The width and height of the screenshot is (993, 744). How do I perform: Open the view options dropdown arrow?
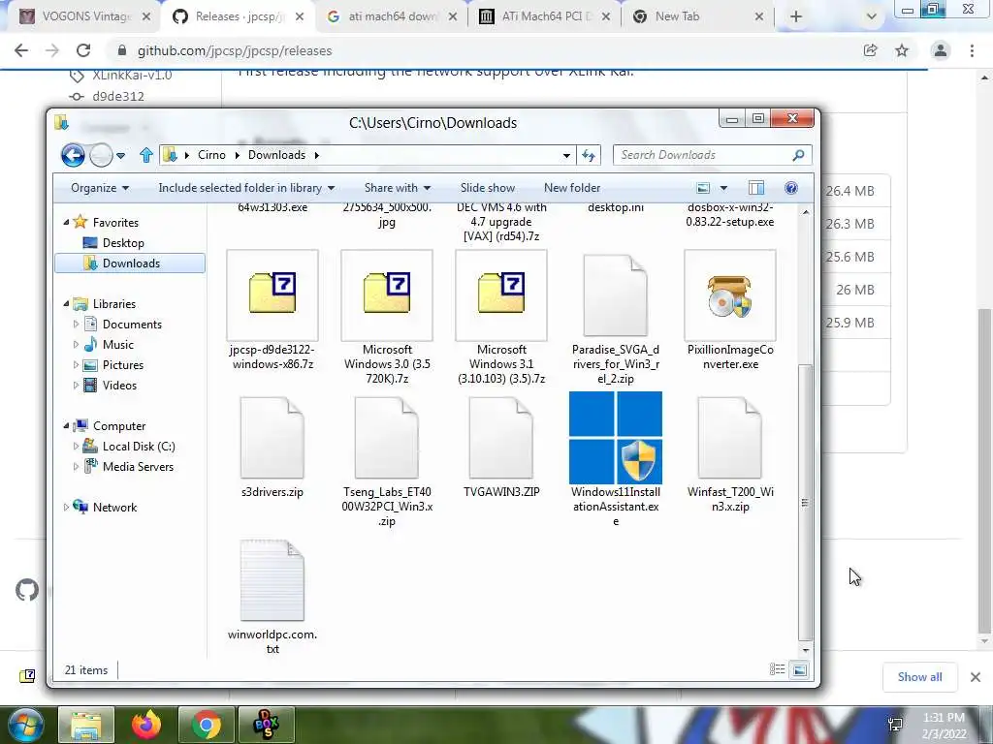click(x=723, y=188)
